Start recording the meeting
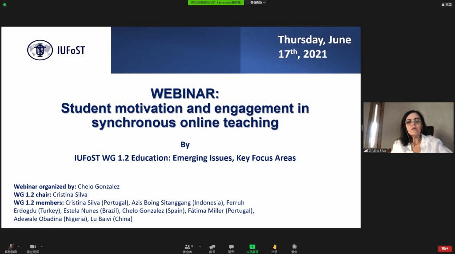 point(294,248)
